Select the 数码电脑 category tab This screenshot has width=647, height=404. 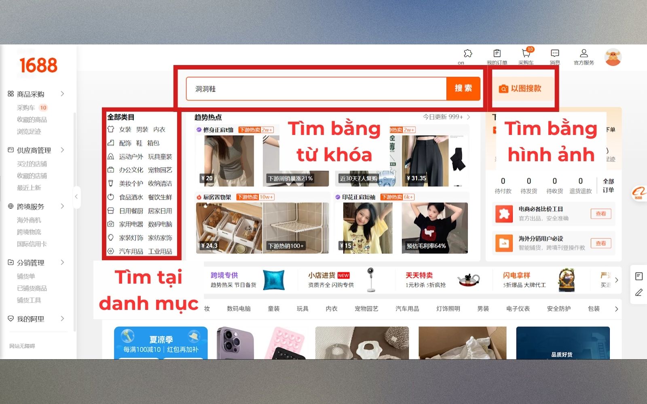[239, 309]
